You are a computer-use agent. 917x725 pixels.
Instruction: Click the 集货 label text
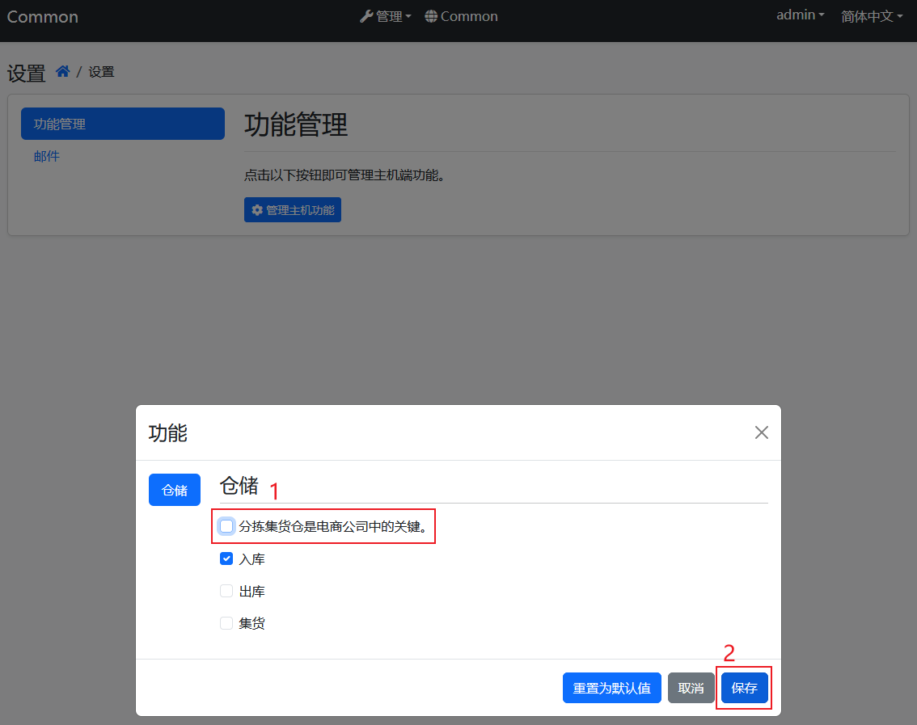[x=252, y=624]
